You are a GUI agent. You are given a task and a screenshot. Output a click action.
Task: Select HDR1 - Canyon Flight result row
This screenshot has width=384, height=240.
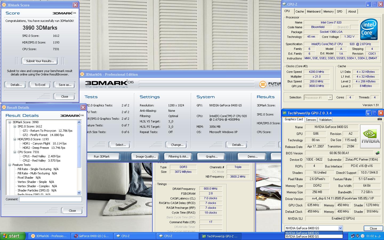[45, 143]
